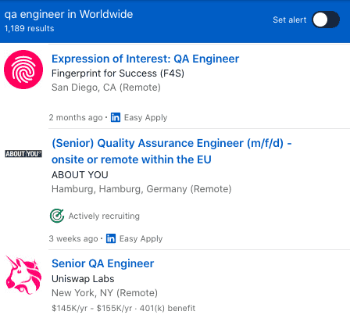The width and height of the screenshot is (350, 322).
Task: Click the 1,189 results count
Action: [29, 28]
